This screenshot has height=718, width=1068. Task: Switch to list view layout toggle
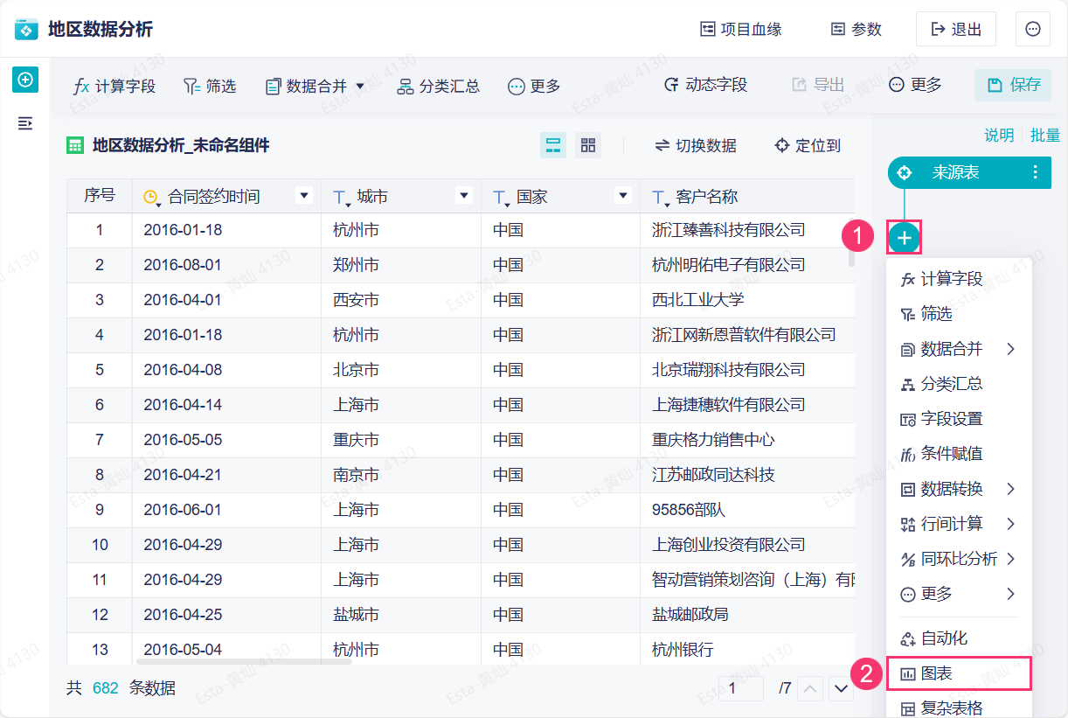552,145
